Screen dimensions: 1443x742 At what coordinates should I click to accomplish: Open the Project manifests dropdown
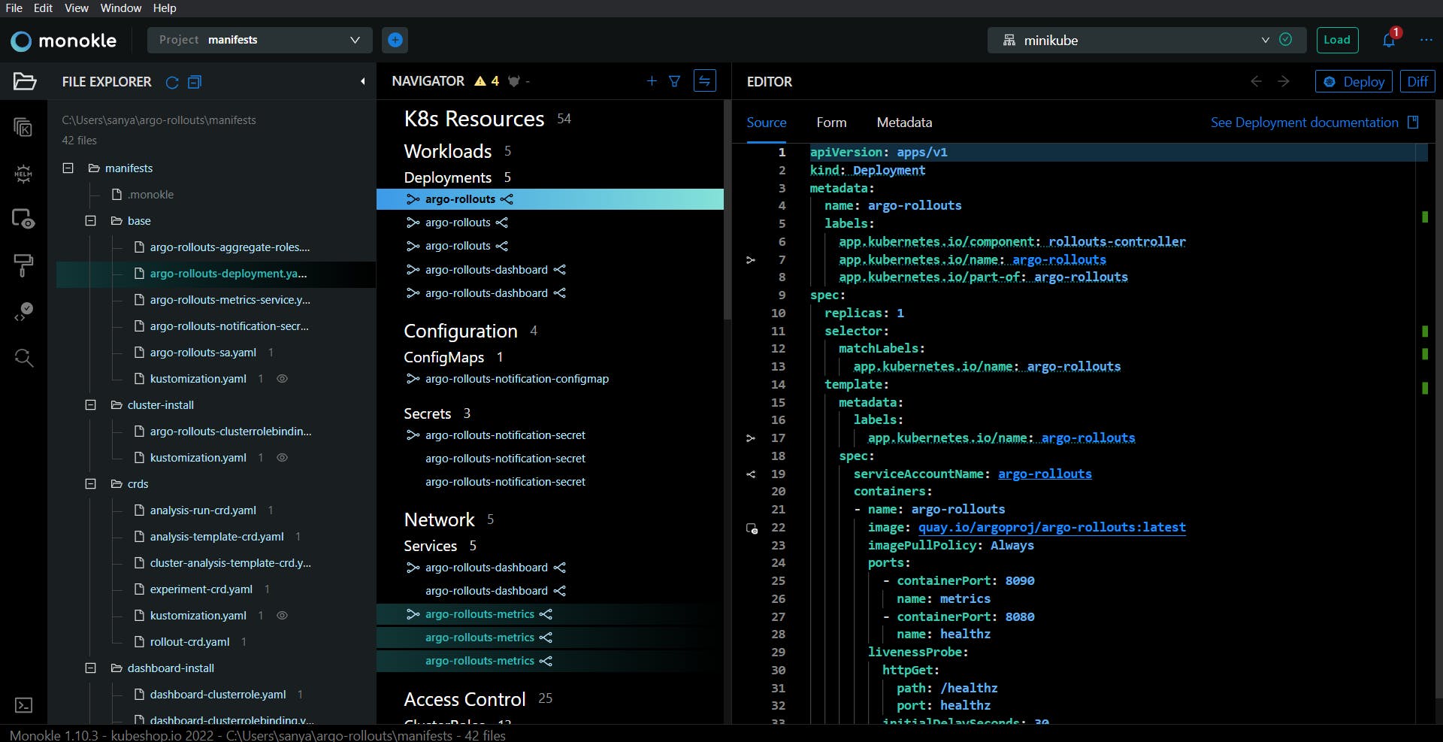click(x=260, y=40)
